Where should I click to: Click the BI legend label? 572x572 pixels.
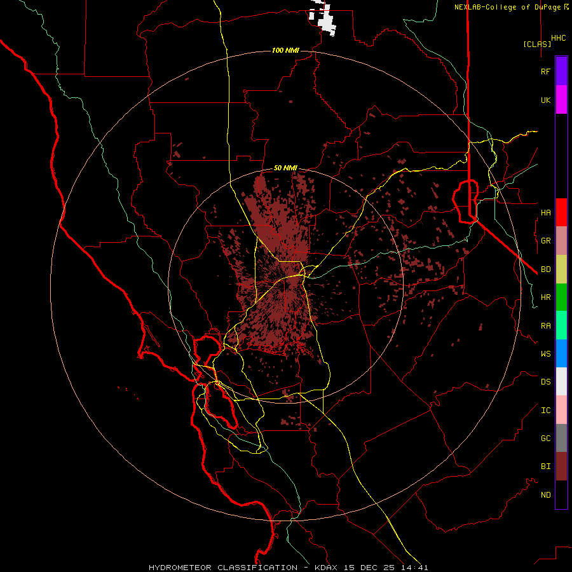[x=545, y=466]
